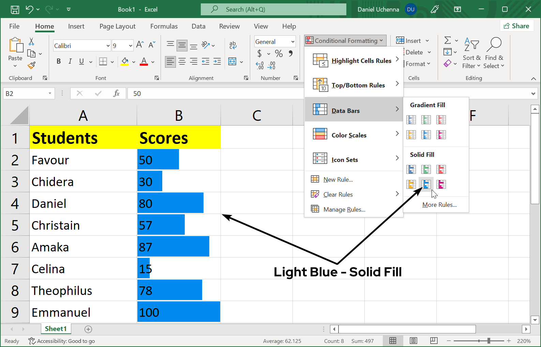Switch to the Formulas tab
This screenshot has height=347, width=541.
point(164,26)
